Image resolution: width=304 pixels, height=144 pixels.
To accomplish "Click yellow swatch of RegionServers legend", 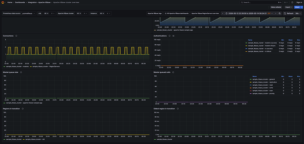I will (31, 66).
